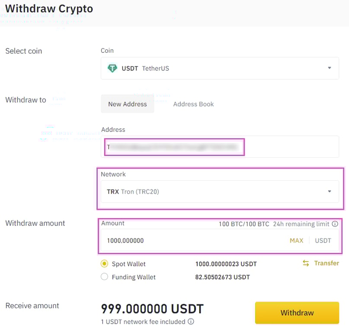The image size is (349, 332).
Task: Click the USDT unit selector beside MAX
Action: (x=323, y=241)
